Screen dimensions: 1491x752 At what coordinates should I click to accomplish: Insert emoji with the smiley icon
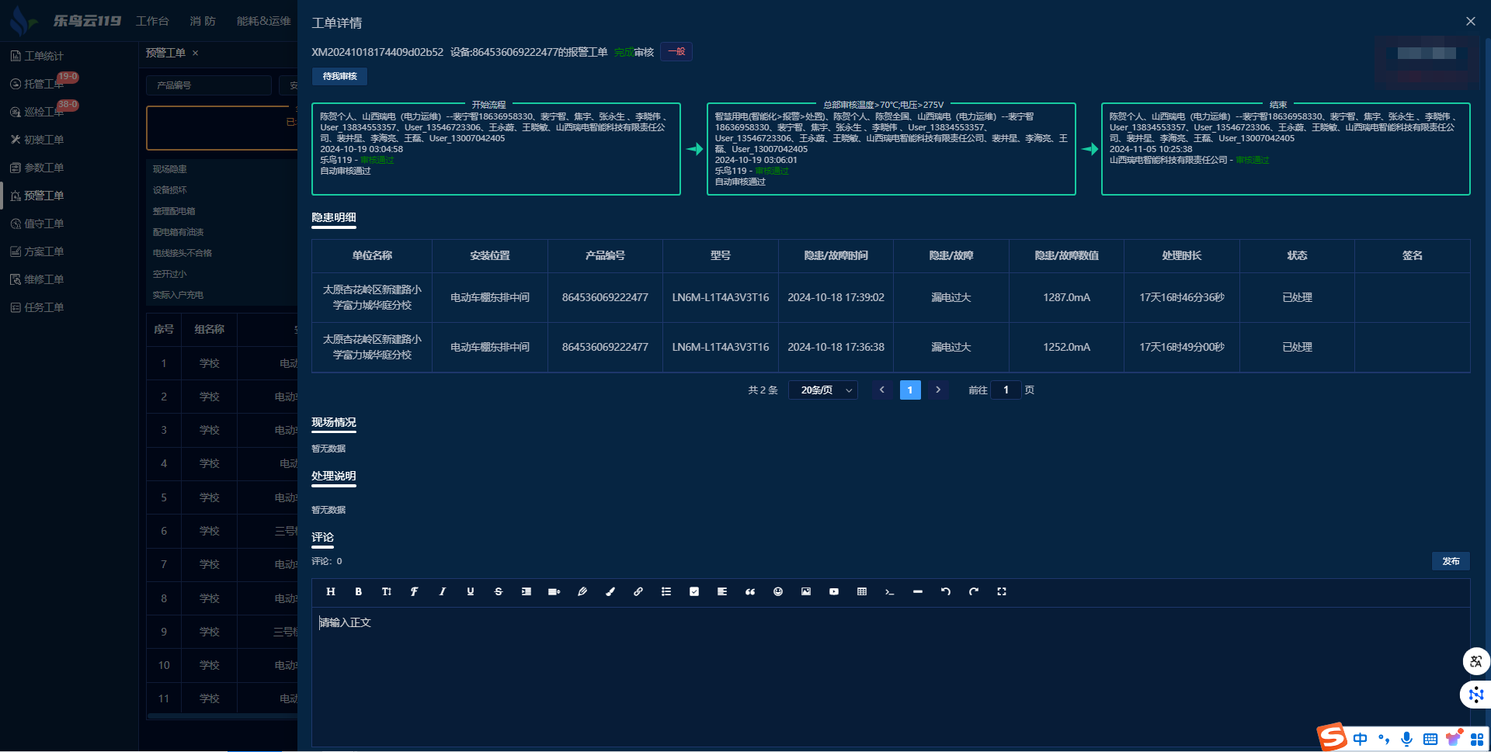[x=777, y=591]
